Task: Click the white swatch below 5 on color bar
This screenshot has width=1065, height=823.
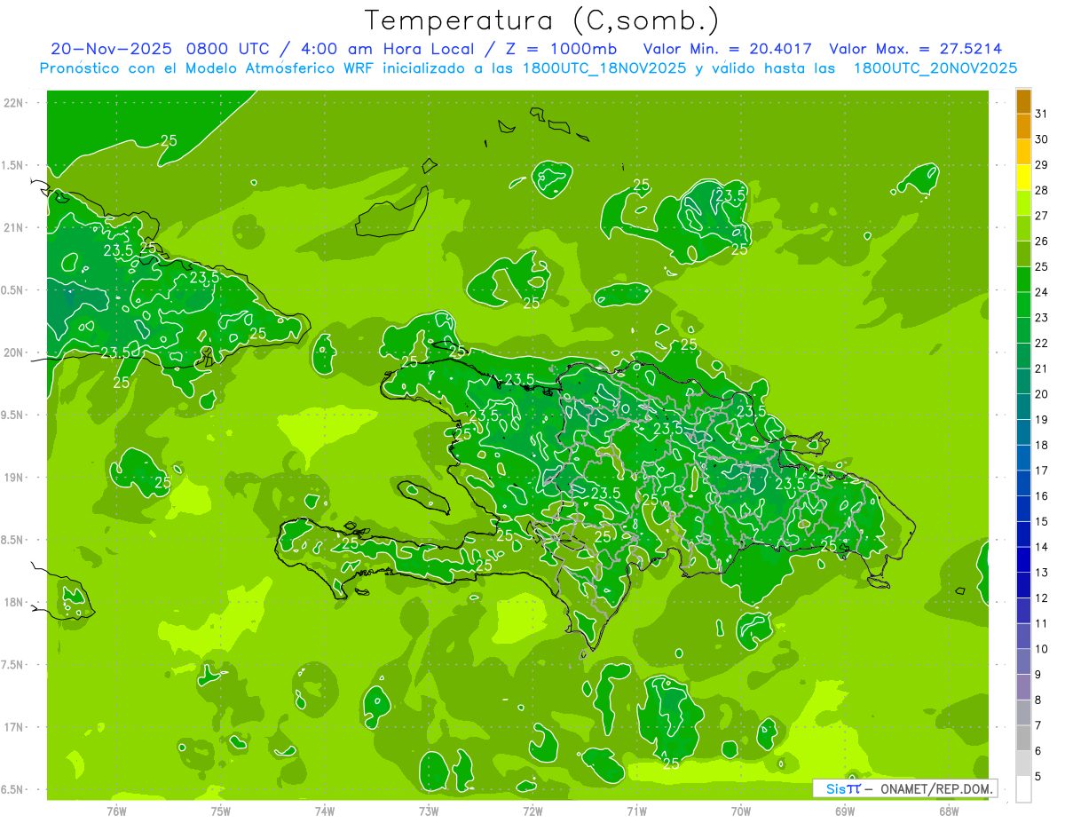Action: tap(1023, 789)
